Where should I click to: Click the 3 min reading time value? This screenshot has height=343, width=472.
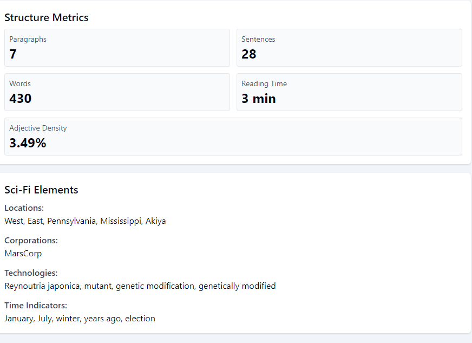click(258, 99)
